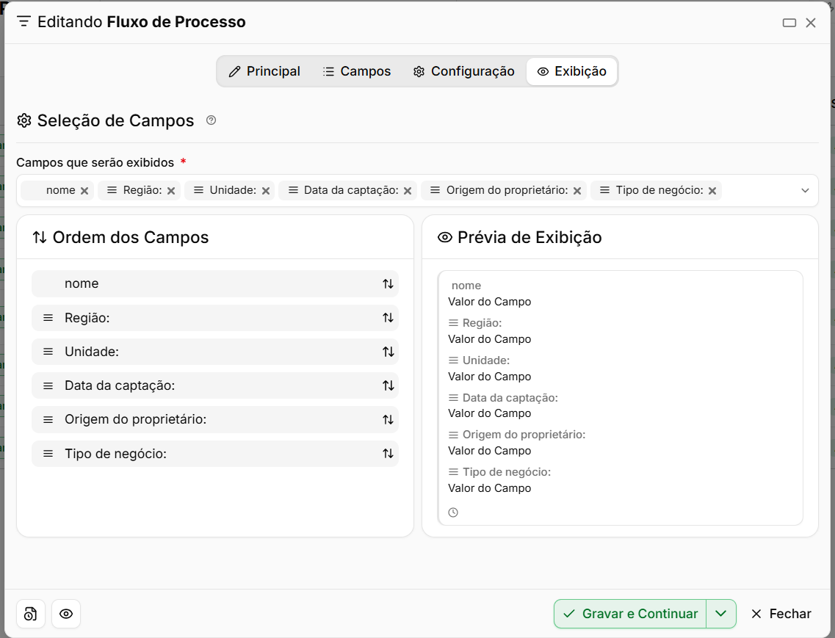Click the reorder arrows on 'Tipo de negócio:' row
This screenshot has width=835, height=638.
(388, 453)
